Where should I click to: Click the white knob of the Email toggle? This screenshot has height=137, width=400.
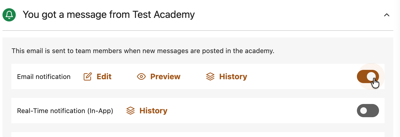click(x=372, y=76)
